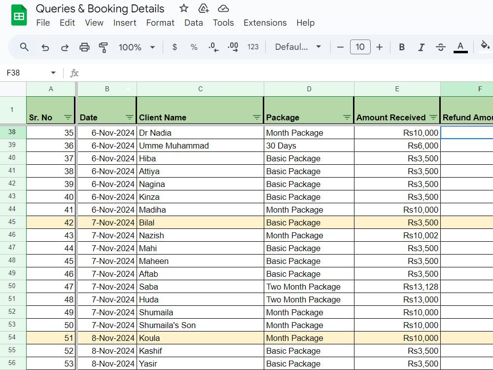Open the Extensions menu
The image size is (493, 370).
pos(265,23)
